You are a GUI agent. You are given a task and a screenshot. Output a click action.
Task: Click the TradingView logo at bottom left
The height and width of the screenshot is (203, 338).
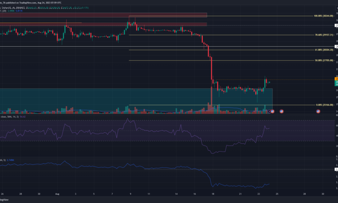(4, 200)
